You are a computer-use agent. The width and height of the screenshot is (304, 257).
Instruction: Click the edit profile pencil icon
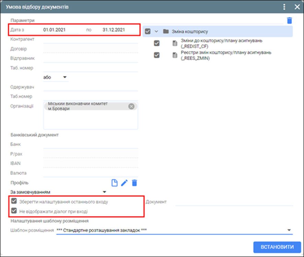point(124,183)
